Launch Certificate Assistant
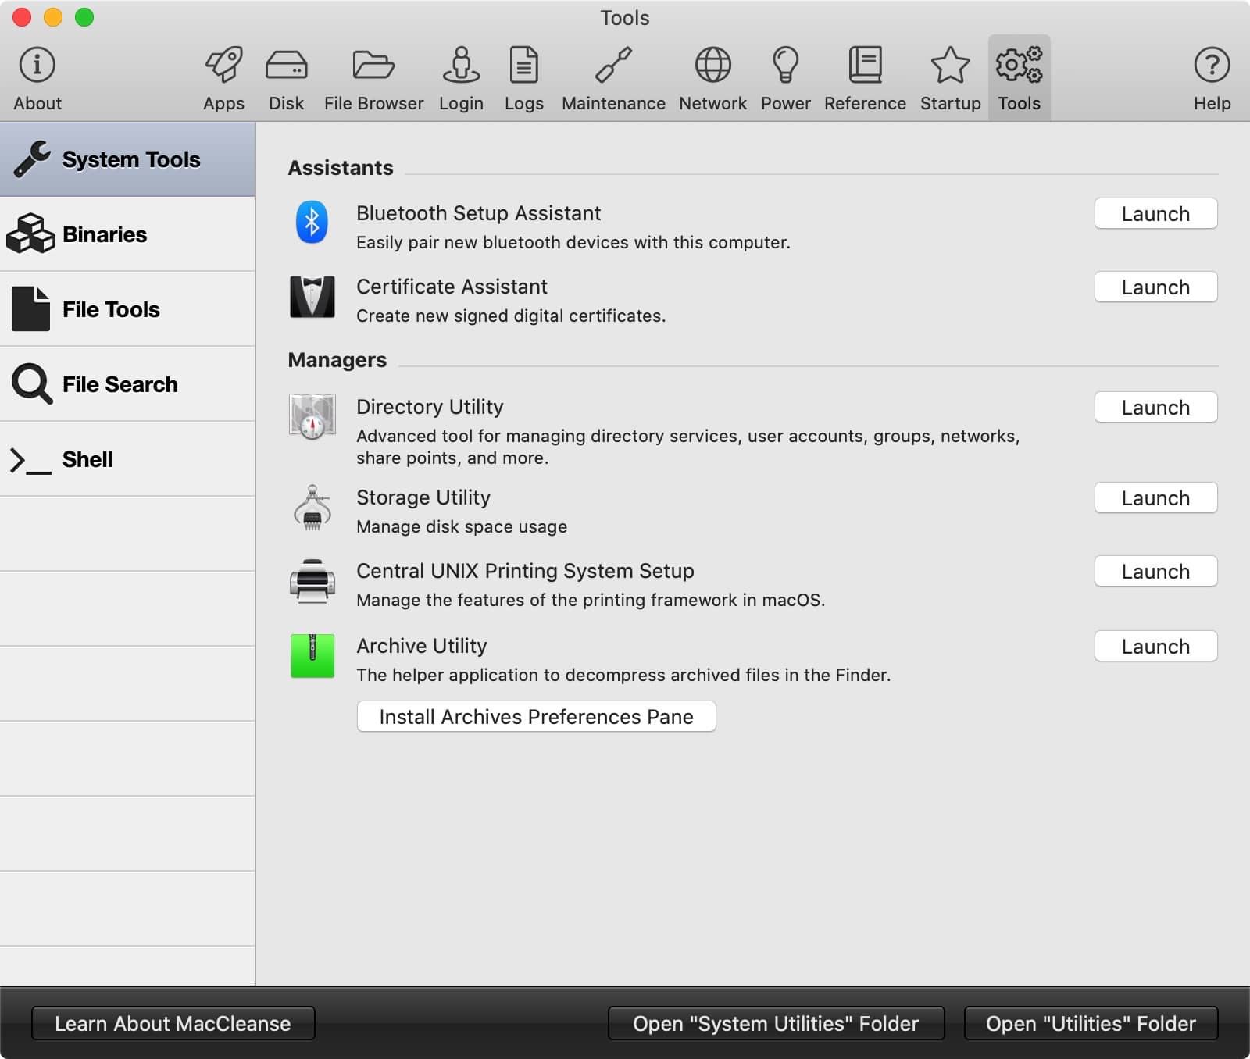The image size is (1250, 1059). tap(1155, 287)
